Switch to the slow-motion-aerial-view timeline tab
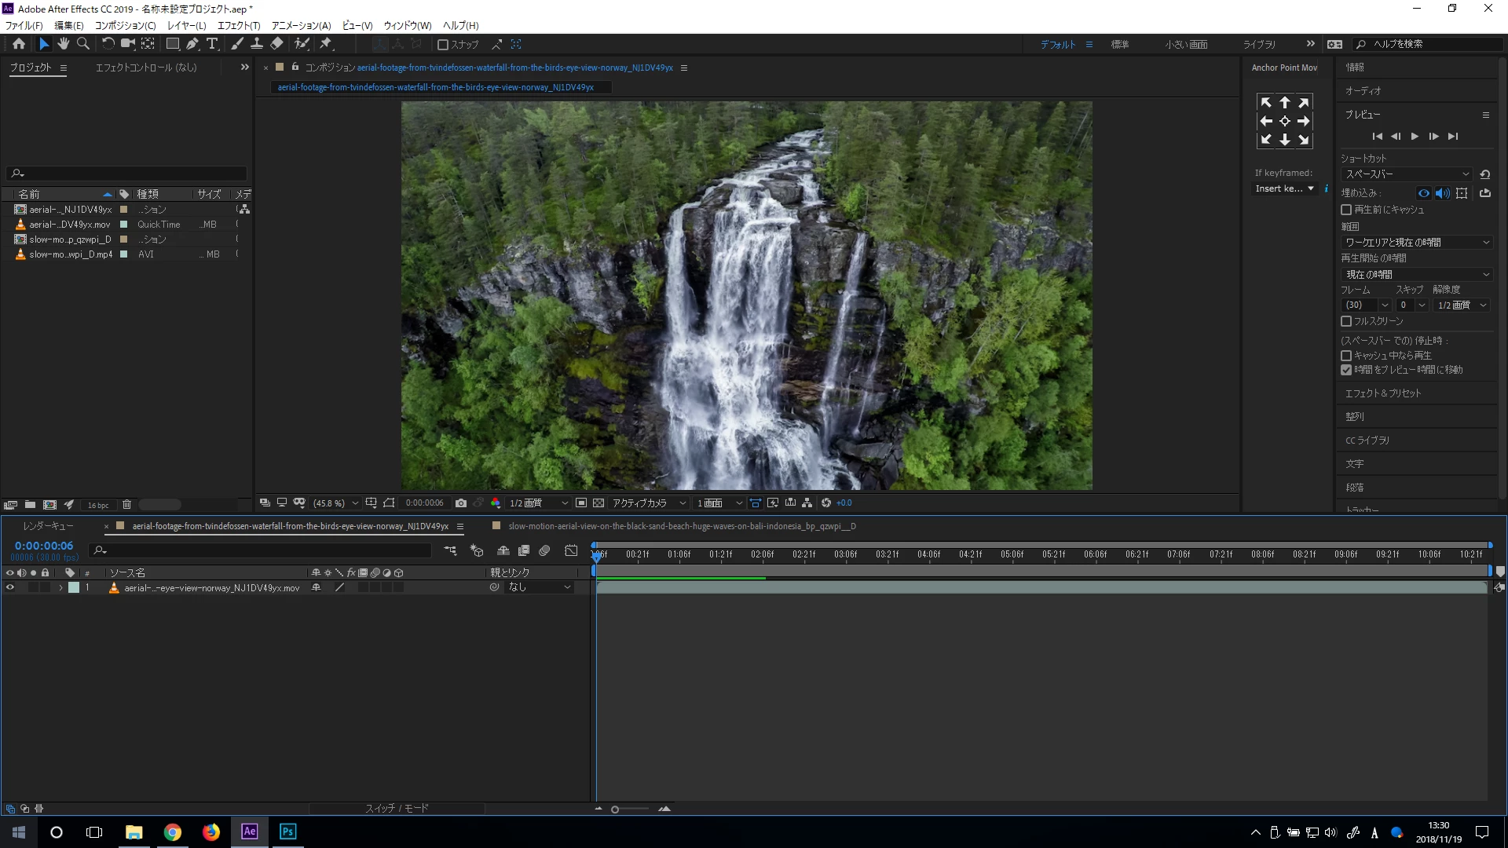Image resolution: width=1508 pixels, height=848 pixels. tap(681, 526)
